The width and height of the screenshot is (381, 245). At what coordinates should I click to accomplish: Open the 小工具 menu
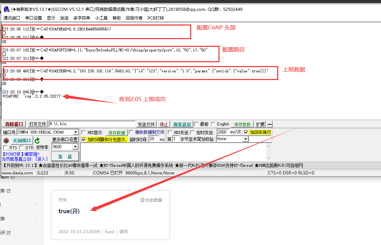coord(101,18)
